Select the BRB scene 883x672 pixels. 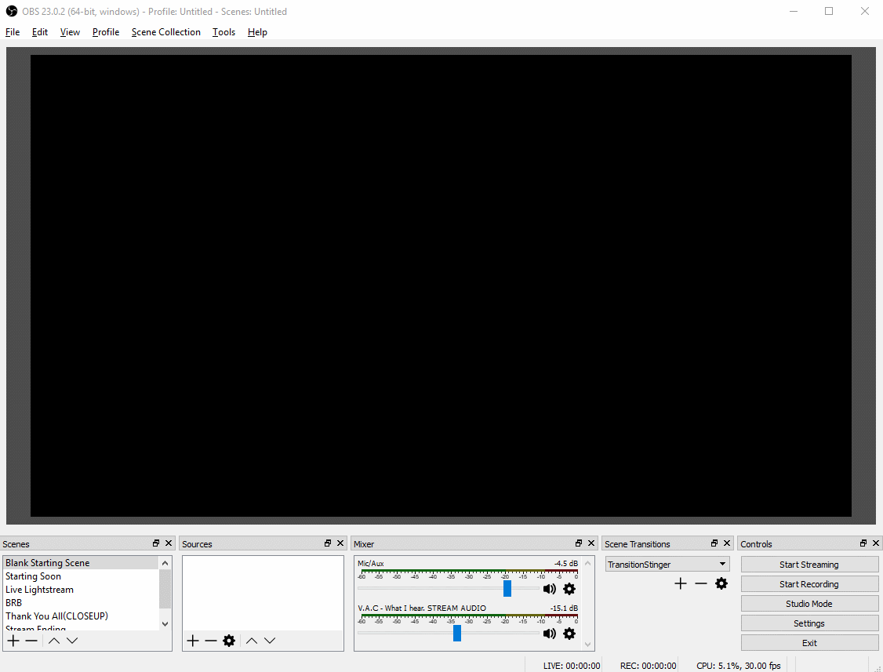pyautogui.click(x=81, y=603)
